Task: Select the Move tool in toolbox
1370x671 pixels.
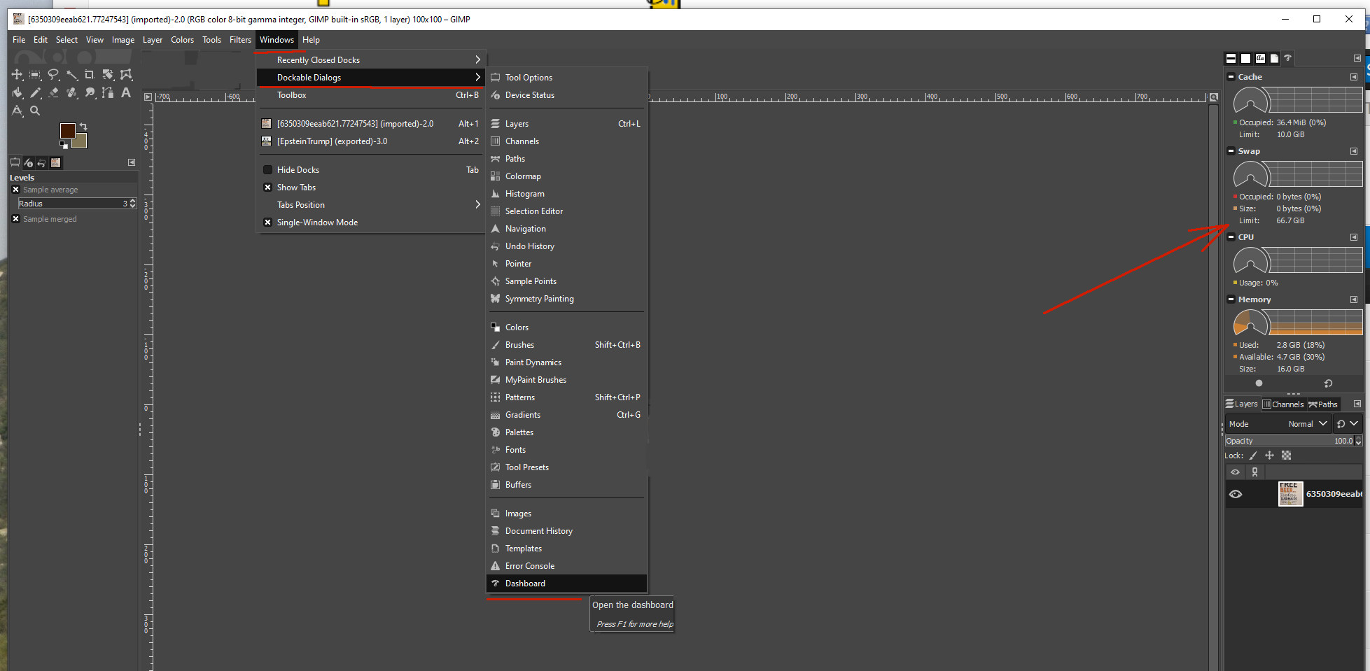Action: 17,75
